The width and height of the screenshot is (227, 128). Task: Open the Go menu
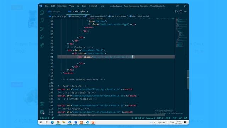coord(78,6)
